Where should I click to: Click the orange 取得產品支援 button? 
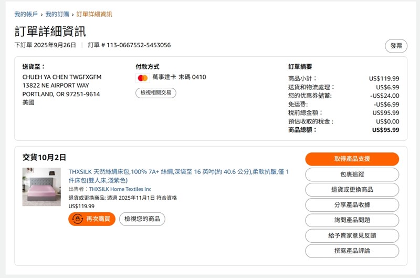[352, 159]
